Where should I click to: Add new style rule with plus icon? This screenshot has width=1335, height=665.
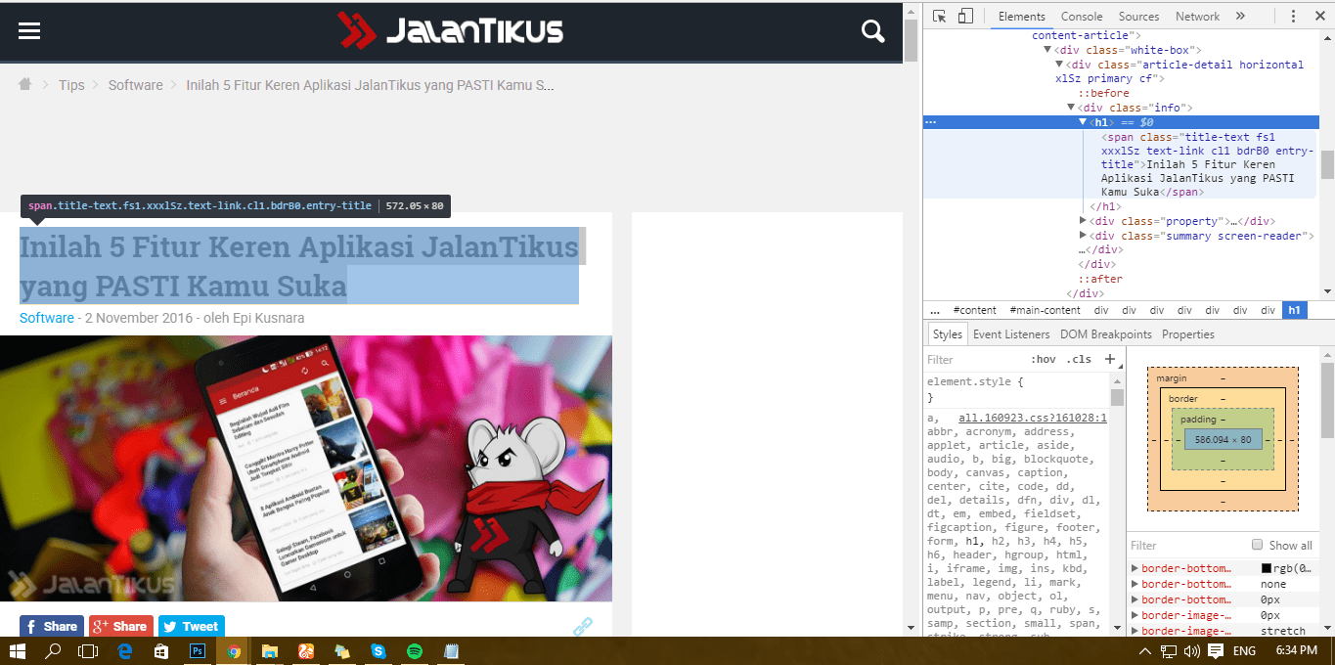[1109, 359]
